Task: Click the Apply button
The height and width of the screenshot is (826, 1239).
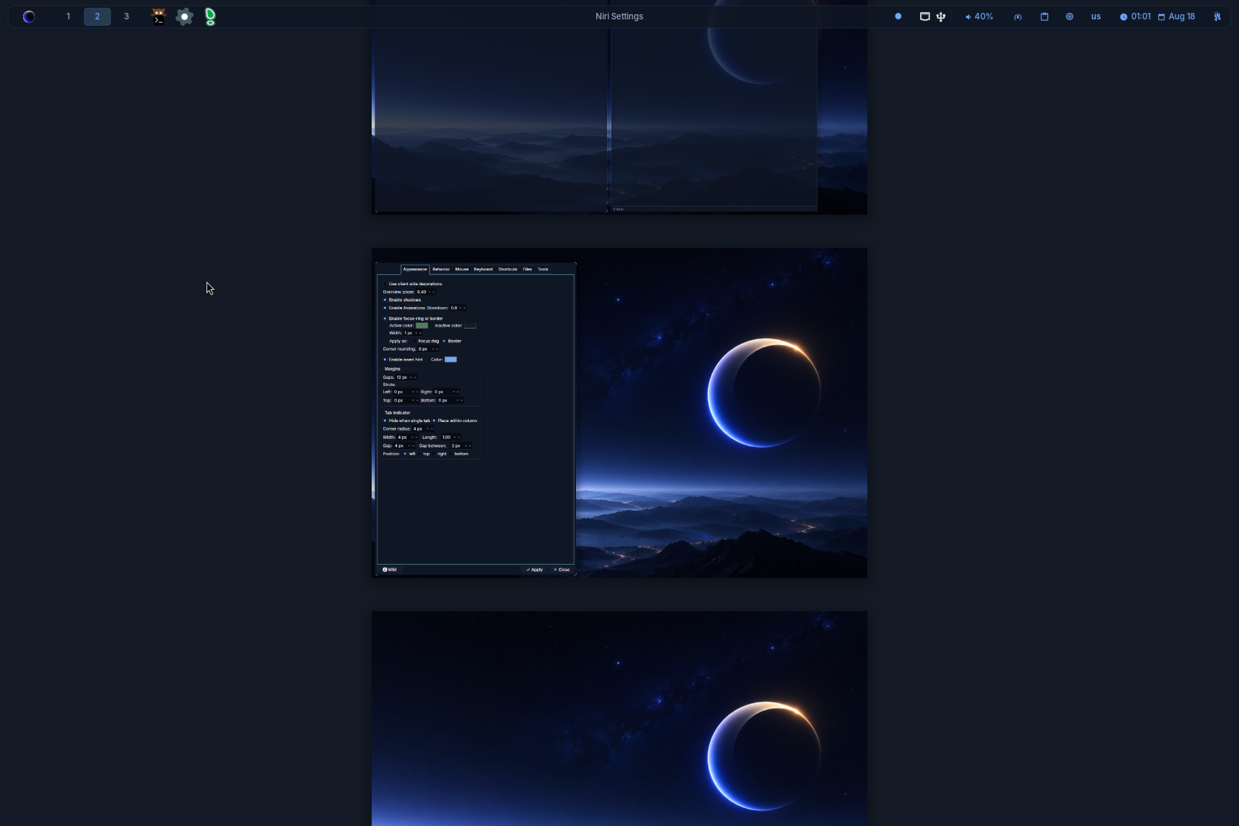Action: 534,570
